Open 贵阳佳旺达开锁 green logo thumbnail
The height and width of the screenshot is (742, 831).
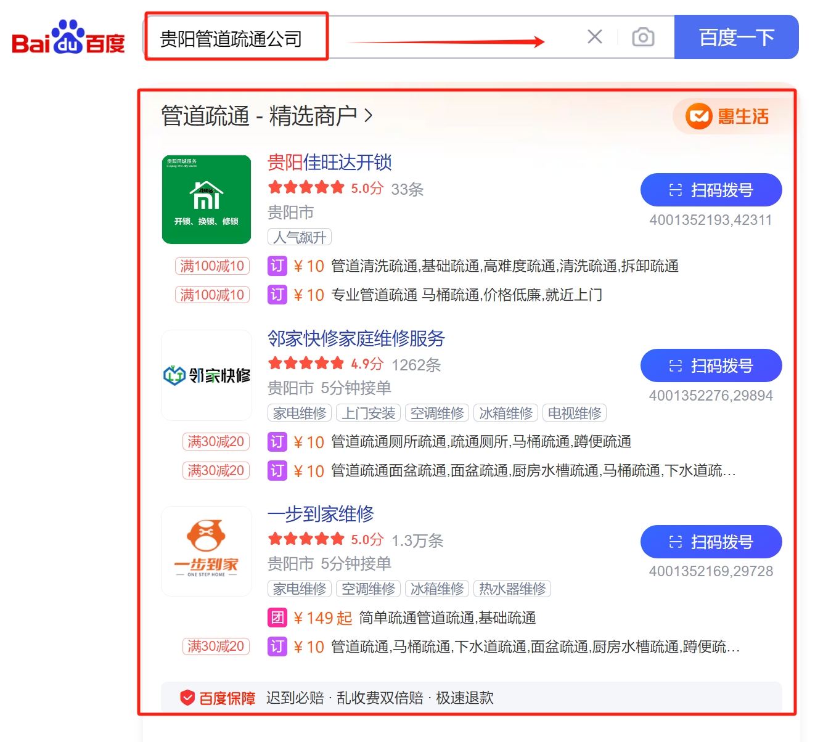point(207,200)
